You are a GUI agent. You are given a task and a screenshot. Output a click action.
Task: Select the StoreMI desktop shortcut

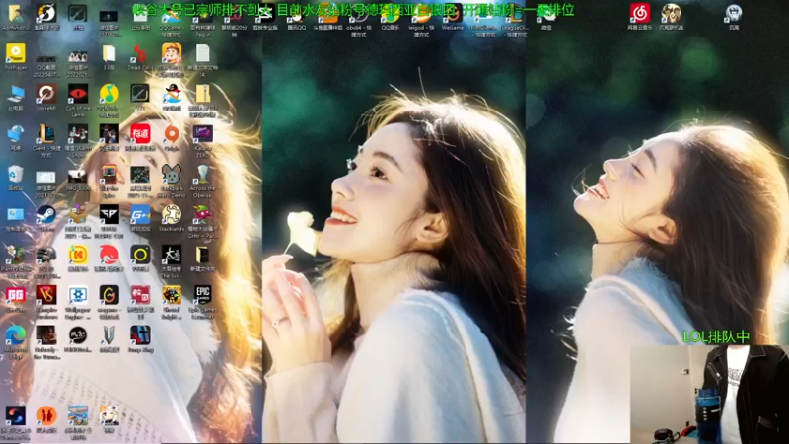point(46,95)
